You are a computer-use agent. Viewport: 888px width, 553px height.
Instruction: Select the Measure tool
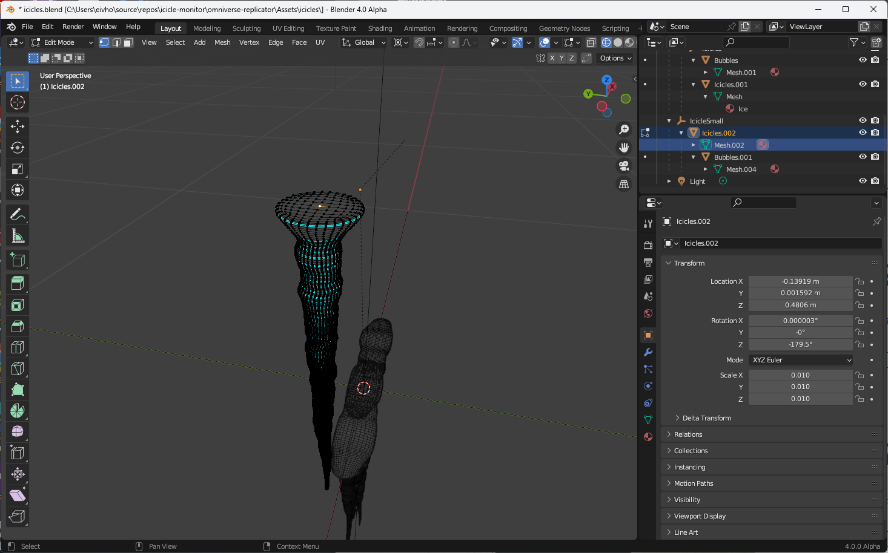point(18,236)
